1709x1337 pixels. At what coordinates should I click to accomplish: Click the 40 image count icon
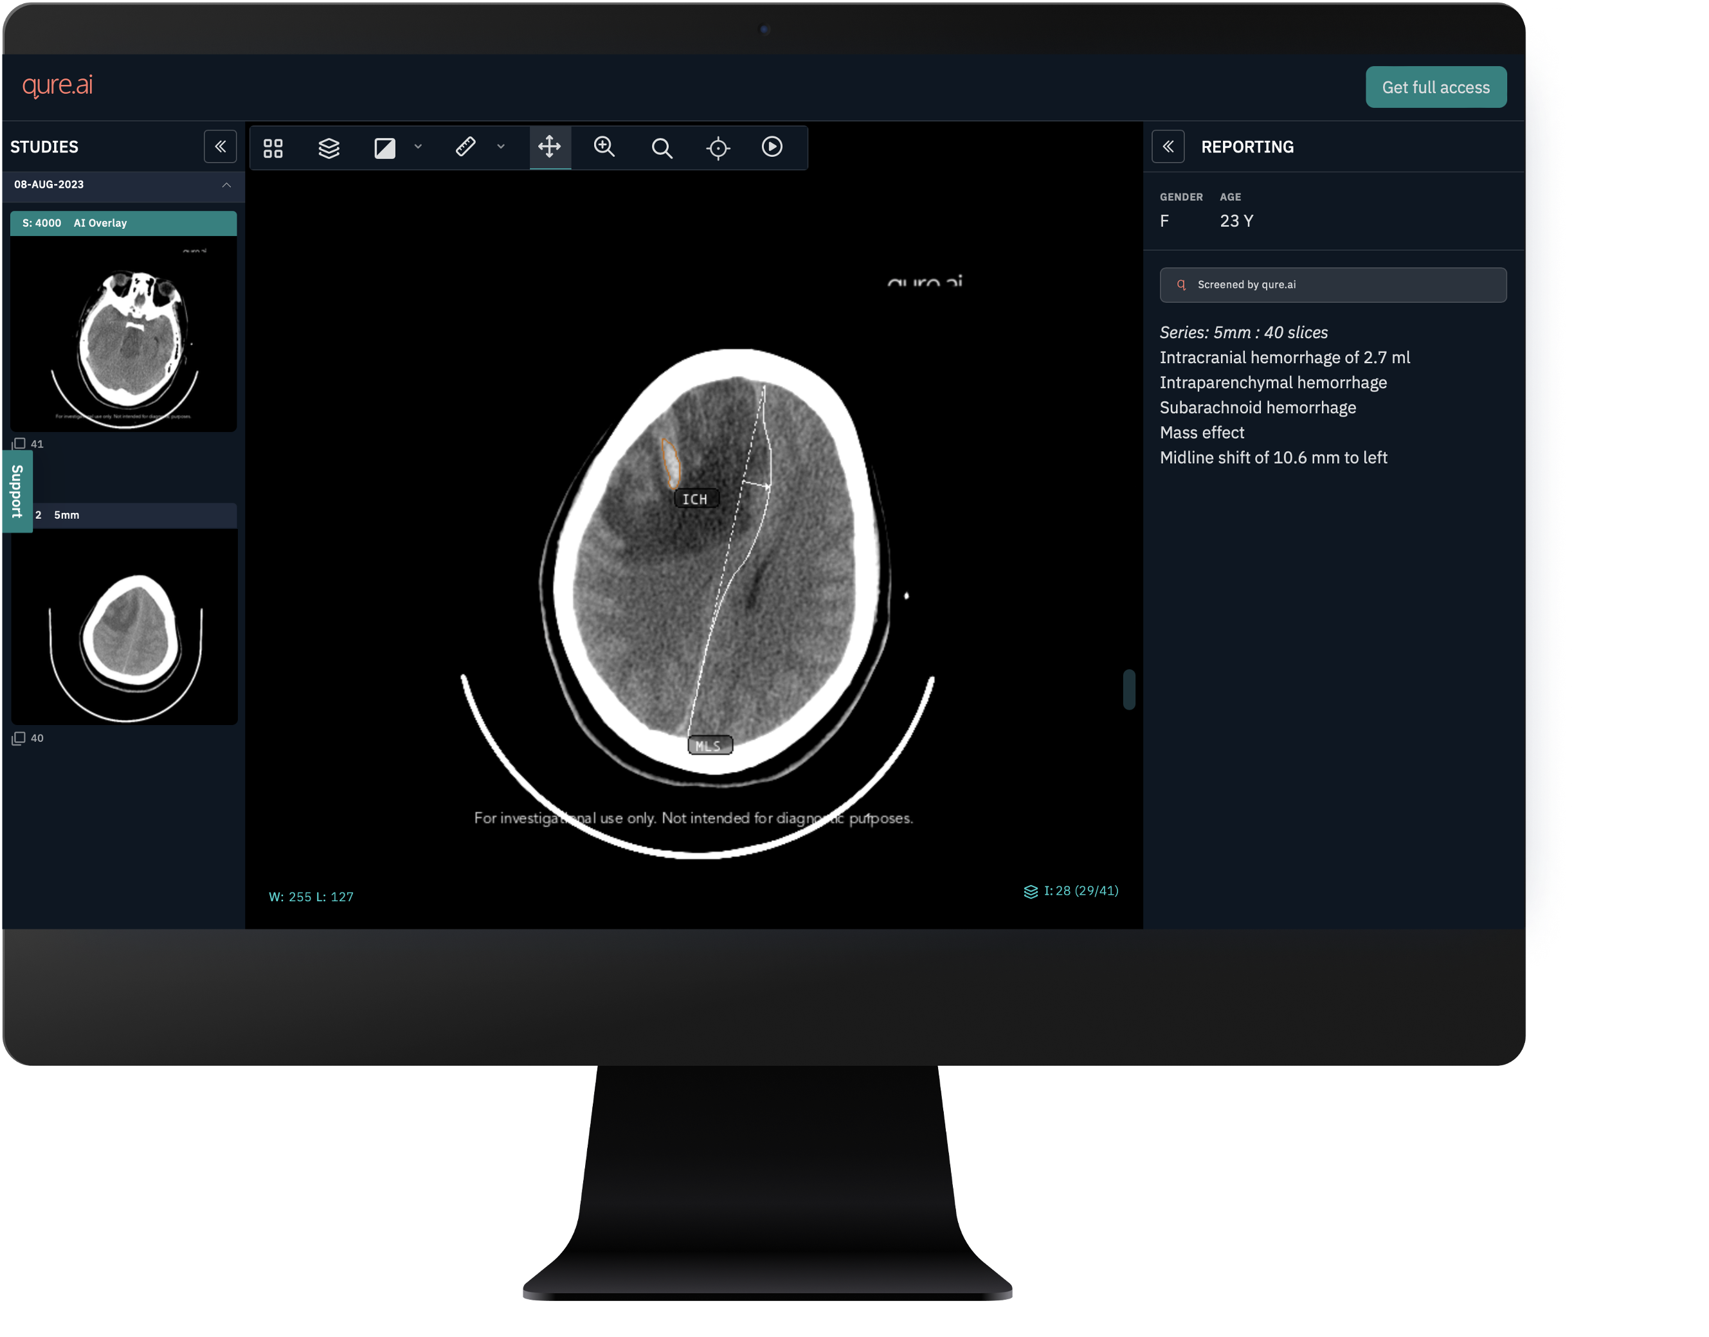coord(19,738)
